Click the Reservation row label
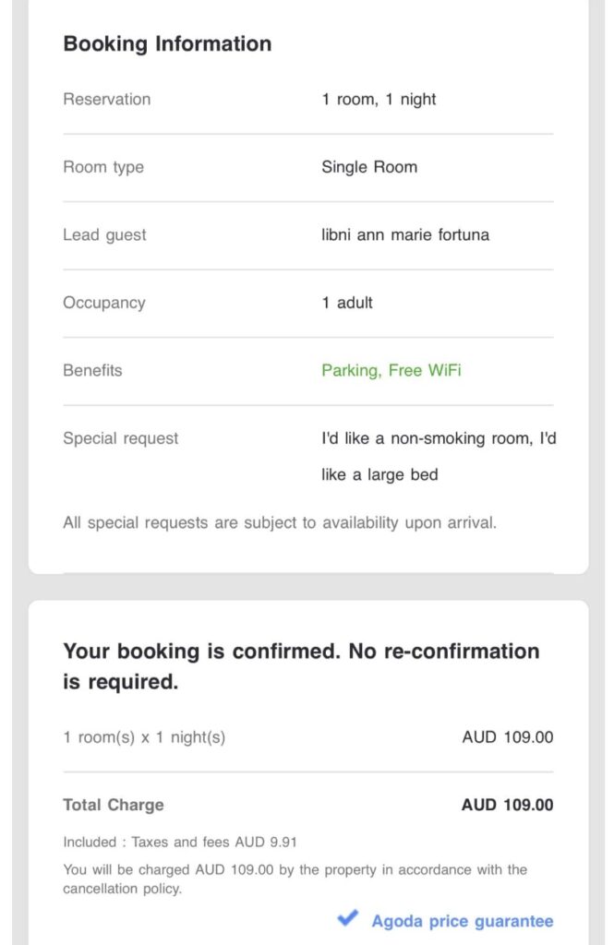The height and width of the screenshot is (945, 614). 106,99
